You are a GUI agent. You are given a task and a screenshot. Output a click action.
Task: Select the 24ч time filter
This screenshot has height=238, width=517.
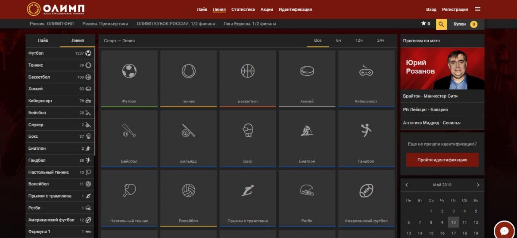tap(380, 40)
